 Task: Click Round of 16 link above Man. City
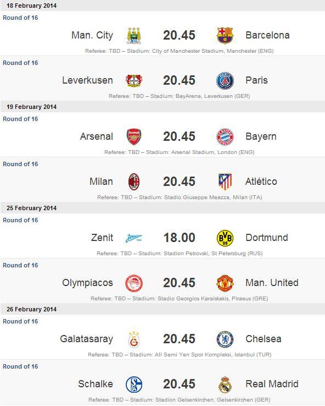(x=20, y=18)
